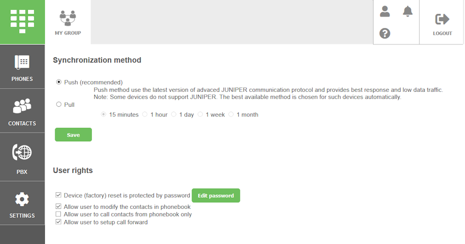The width and height of the screenshot is (465, 244).
Task: Toggle device reset password protection checkbox
Action: (58, 196)
